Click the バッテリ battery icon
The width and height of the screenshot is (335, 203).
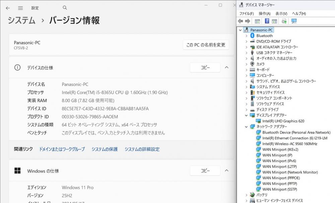252,195
